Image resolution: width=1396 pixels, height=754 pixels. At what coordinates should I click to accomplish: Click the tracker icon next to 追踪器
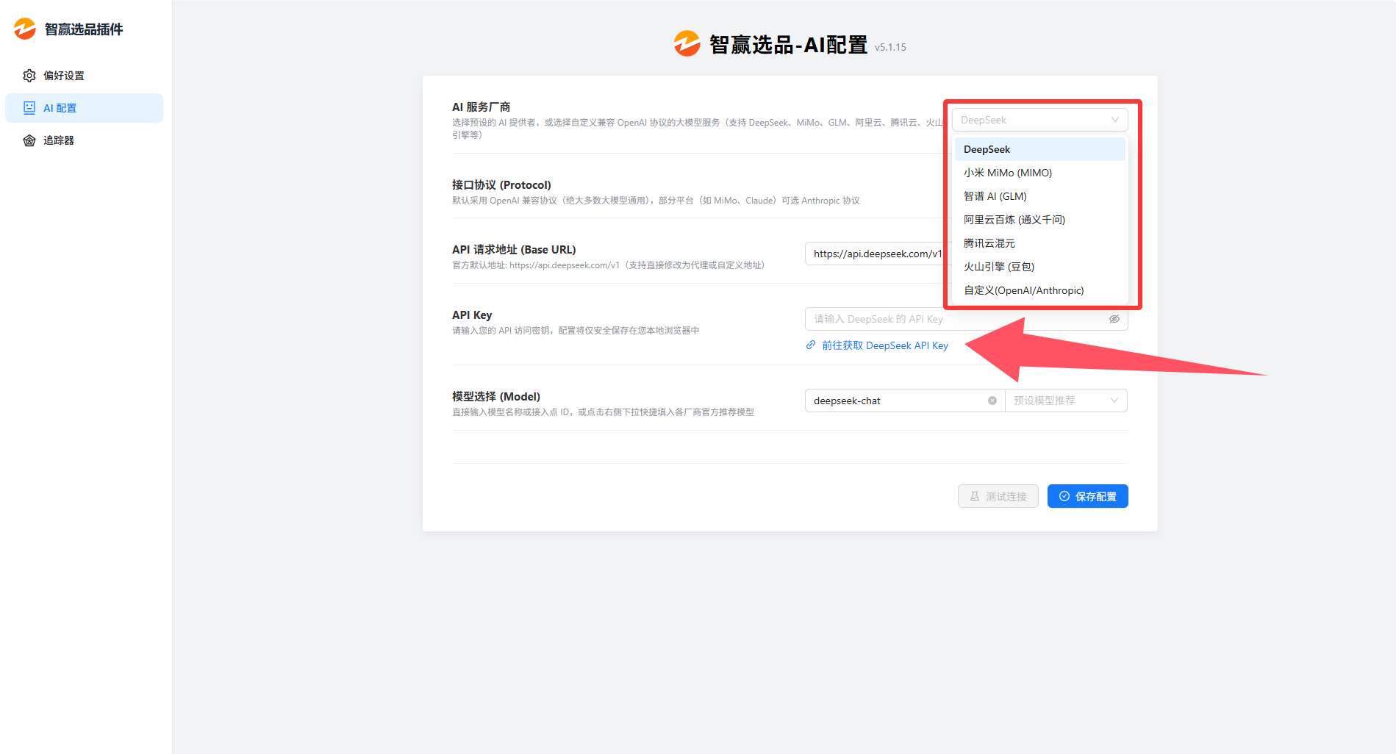point(29,140)
